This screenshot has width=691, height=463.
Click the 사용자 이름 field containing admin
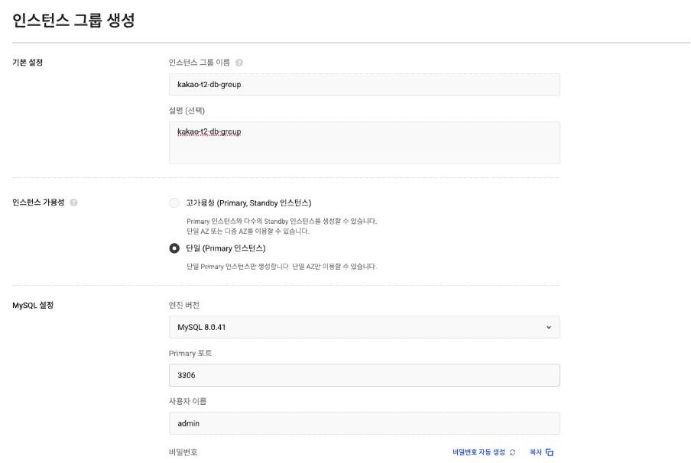365,423
